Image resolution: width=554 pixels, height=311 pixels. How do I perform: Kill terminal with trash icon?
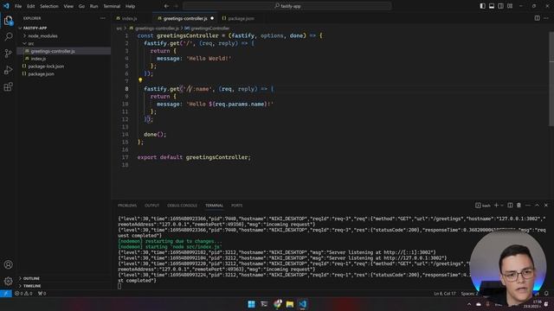(x=519, y=206)
